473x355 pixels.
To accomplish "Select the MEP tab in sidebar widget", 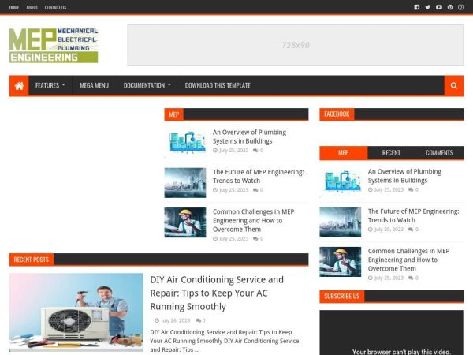I will [x=343, y=153].
